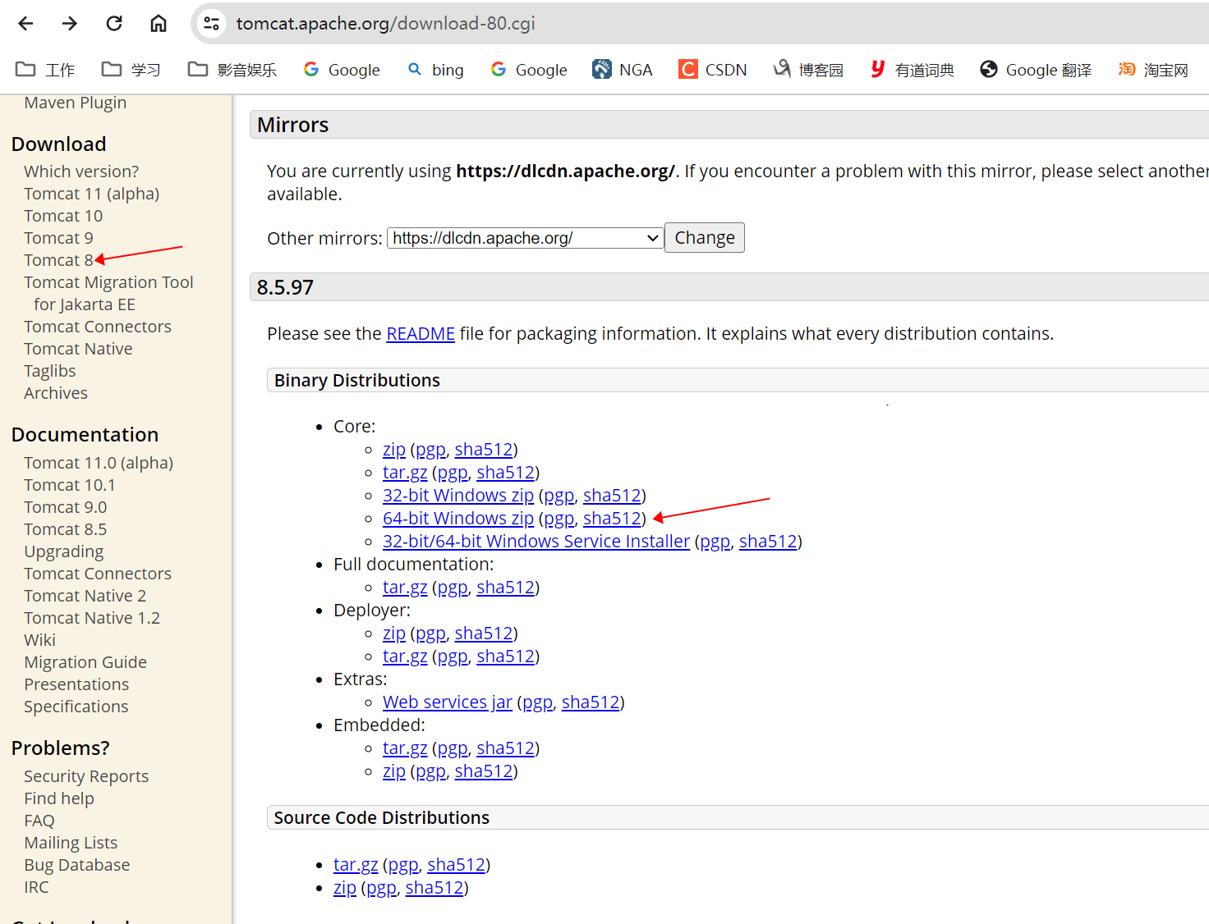Download the source code tar.gz
The width and height of the screenshot is (1209, 924).
[356, 865]
